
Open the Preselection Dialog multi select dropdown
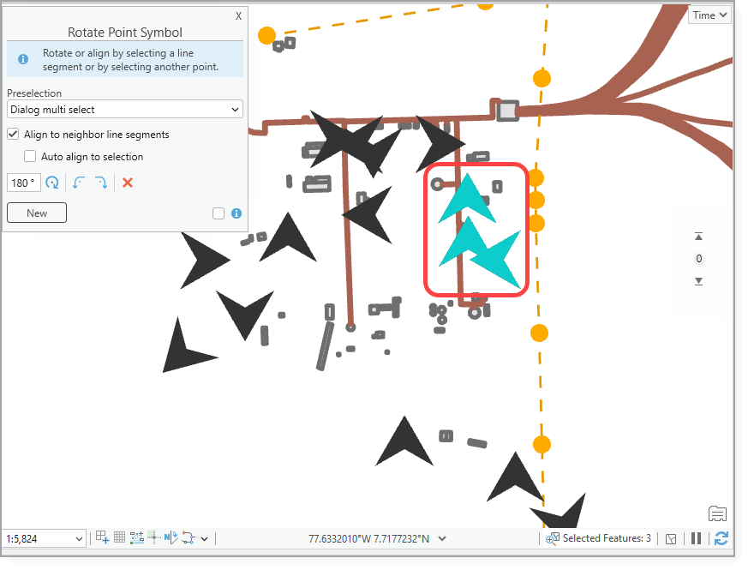[124, 109]
